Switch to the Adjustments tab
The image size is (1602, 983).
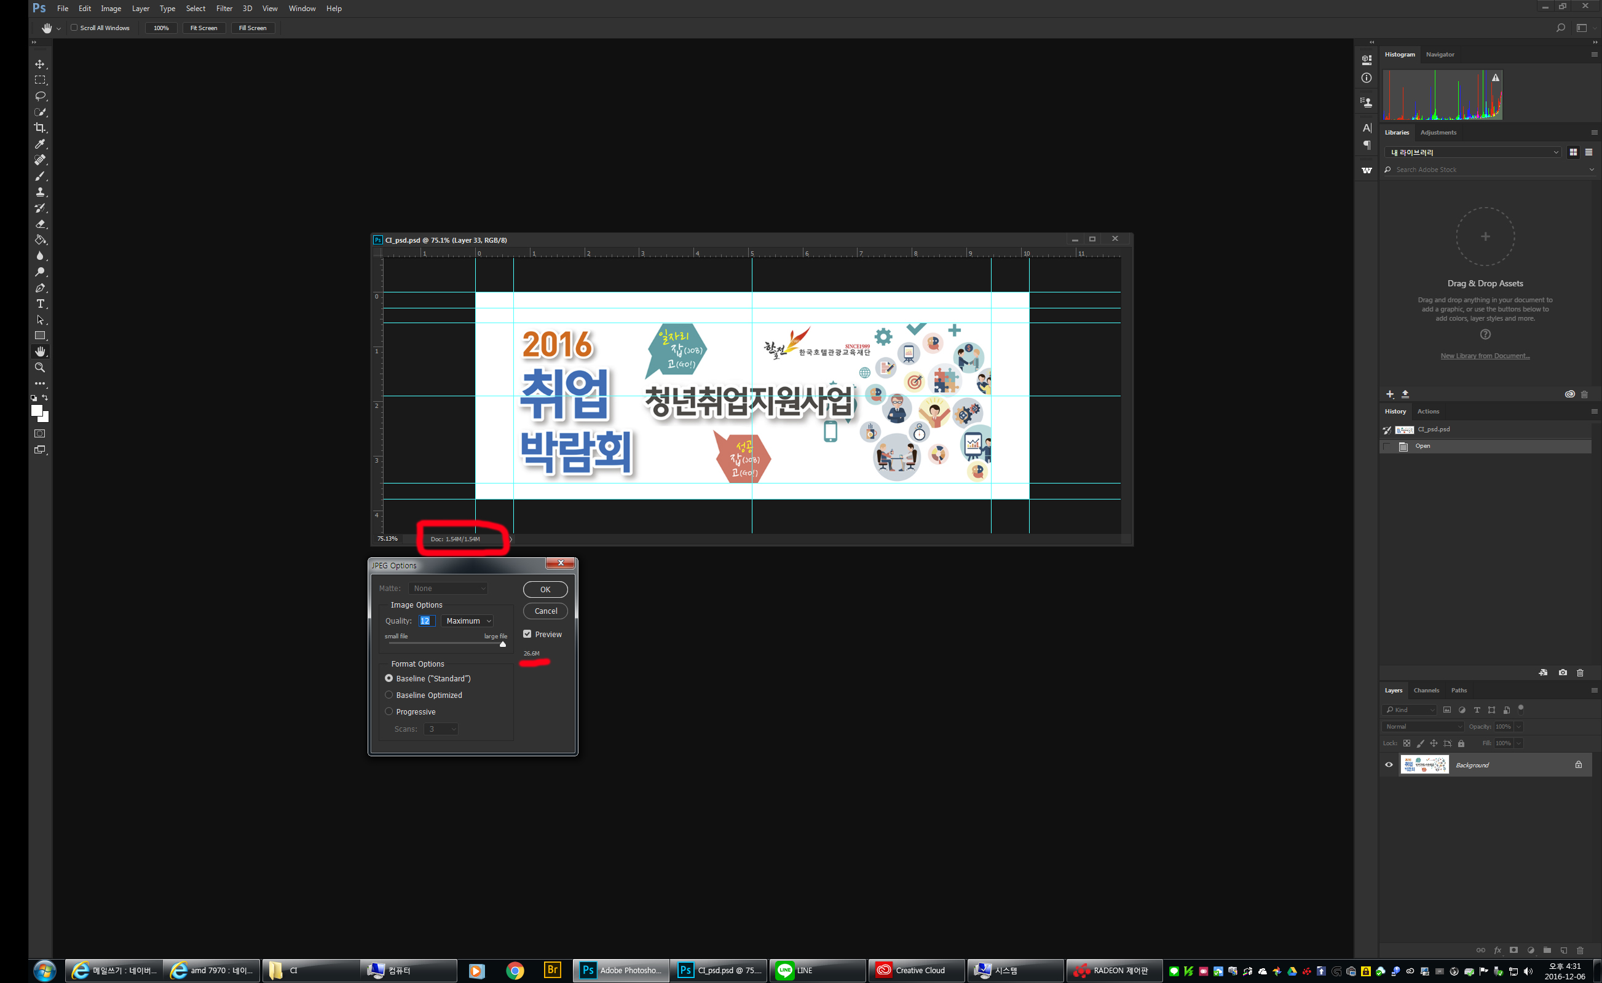point(1437,132)
